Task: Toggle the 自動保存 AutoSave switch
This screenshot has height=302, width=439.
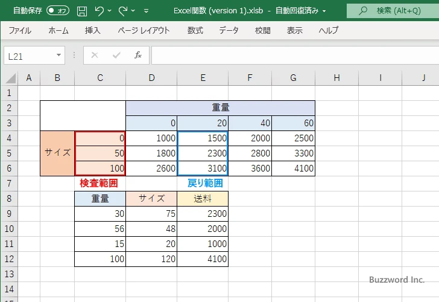Action: (58, 11)
